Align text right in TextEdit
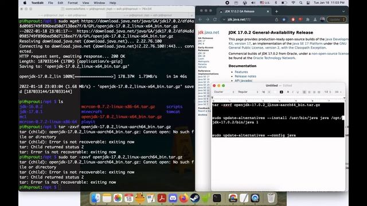The width and height of the screenshot is (367, 206). pyautogui.click(x=314, y=92)
